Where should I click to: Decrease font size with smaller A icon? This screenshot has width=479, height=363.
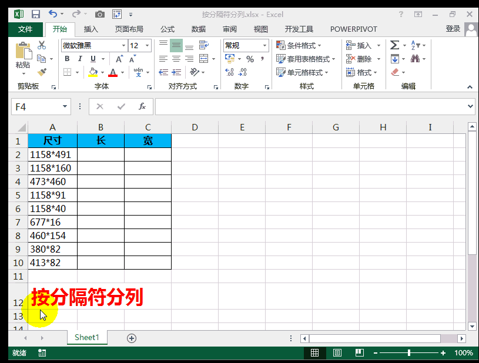pos(133,59)
